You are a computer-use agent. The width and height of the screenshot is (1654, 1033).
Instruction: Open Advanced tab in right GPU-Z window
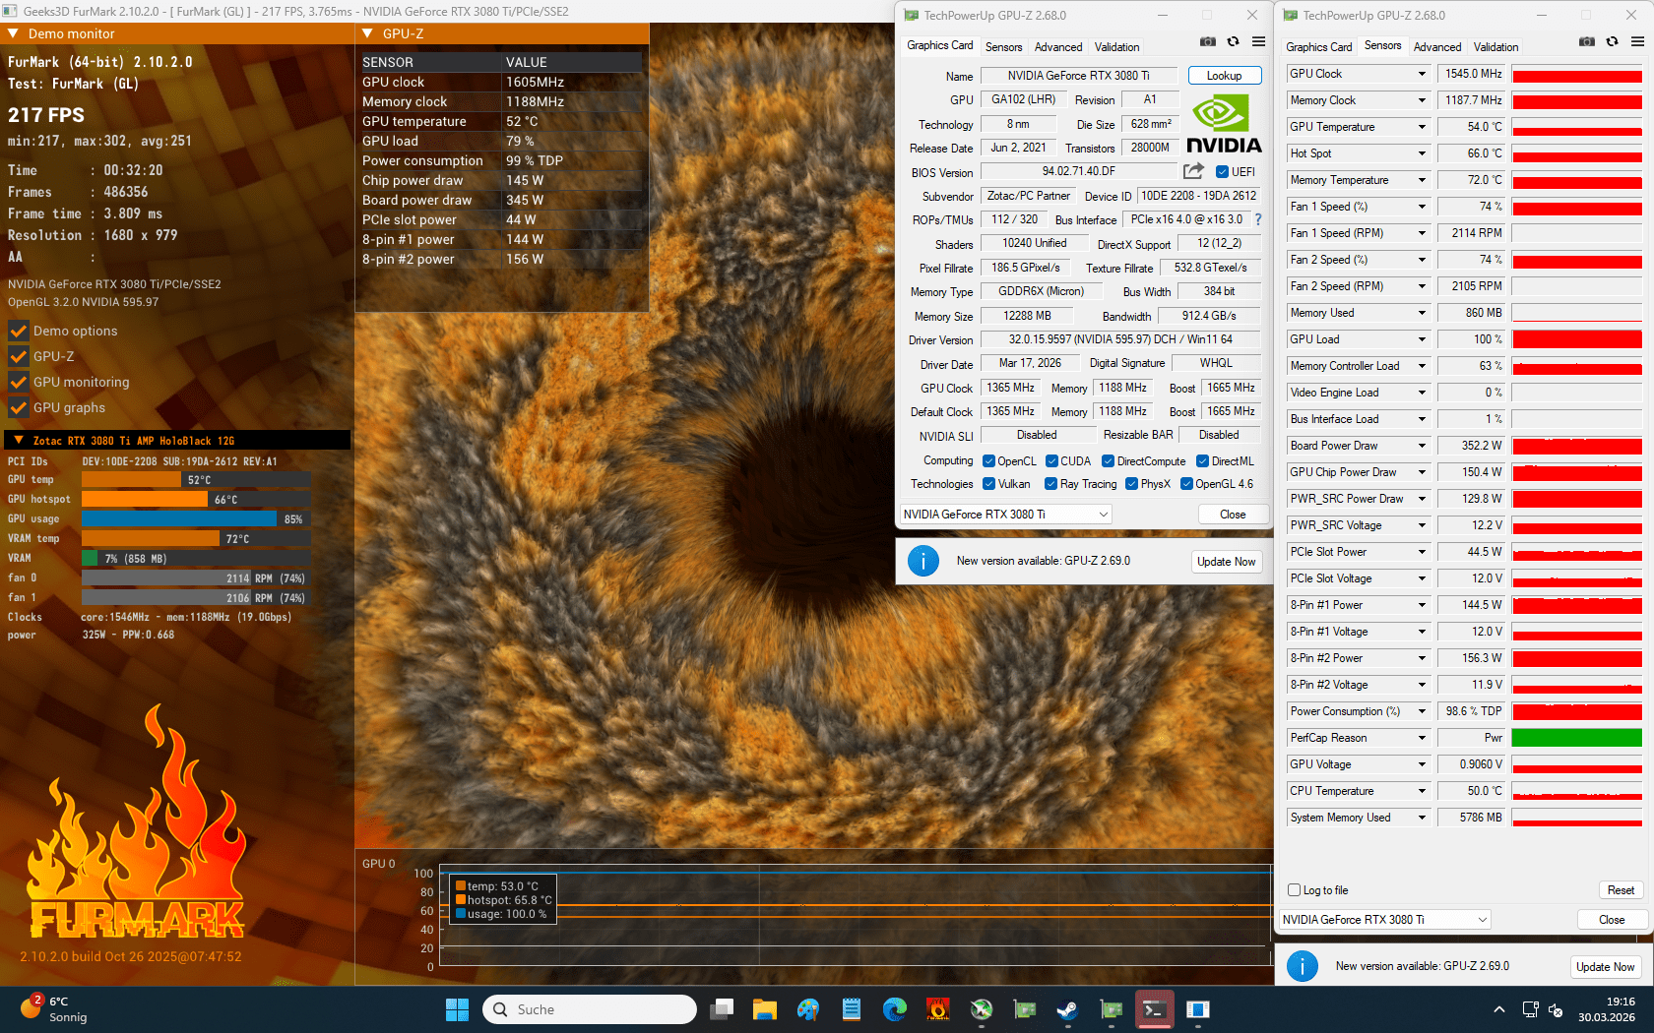pyautogui.click(x=1437, y=47)
